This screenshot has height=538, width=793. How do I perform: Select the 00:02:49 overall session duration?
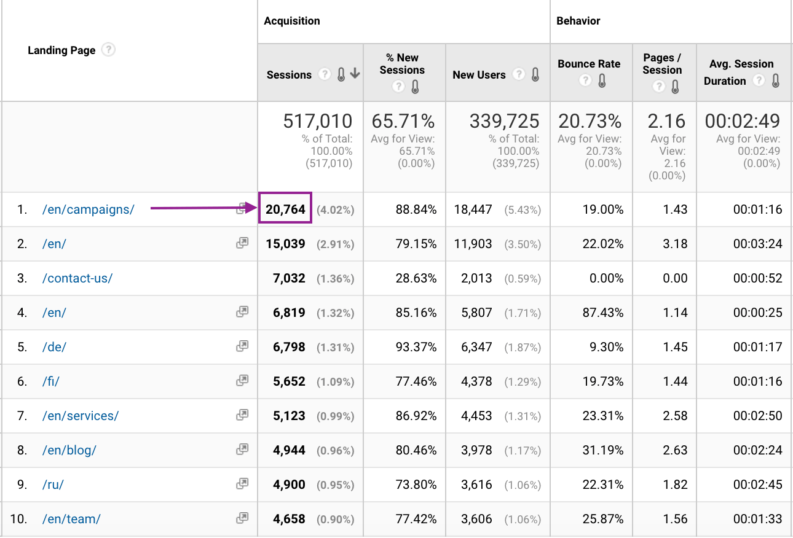click(743, 121)
